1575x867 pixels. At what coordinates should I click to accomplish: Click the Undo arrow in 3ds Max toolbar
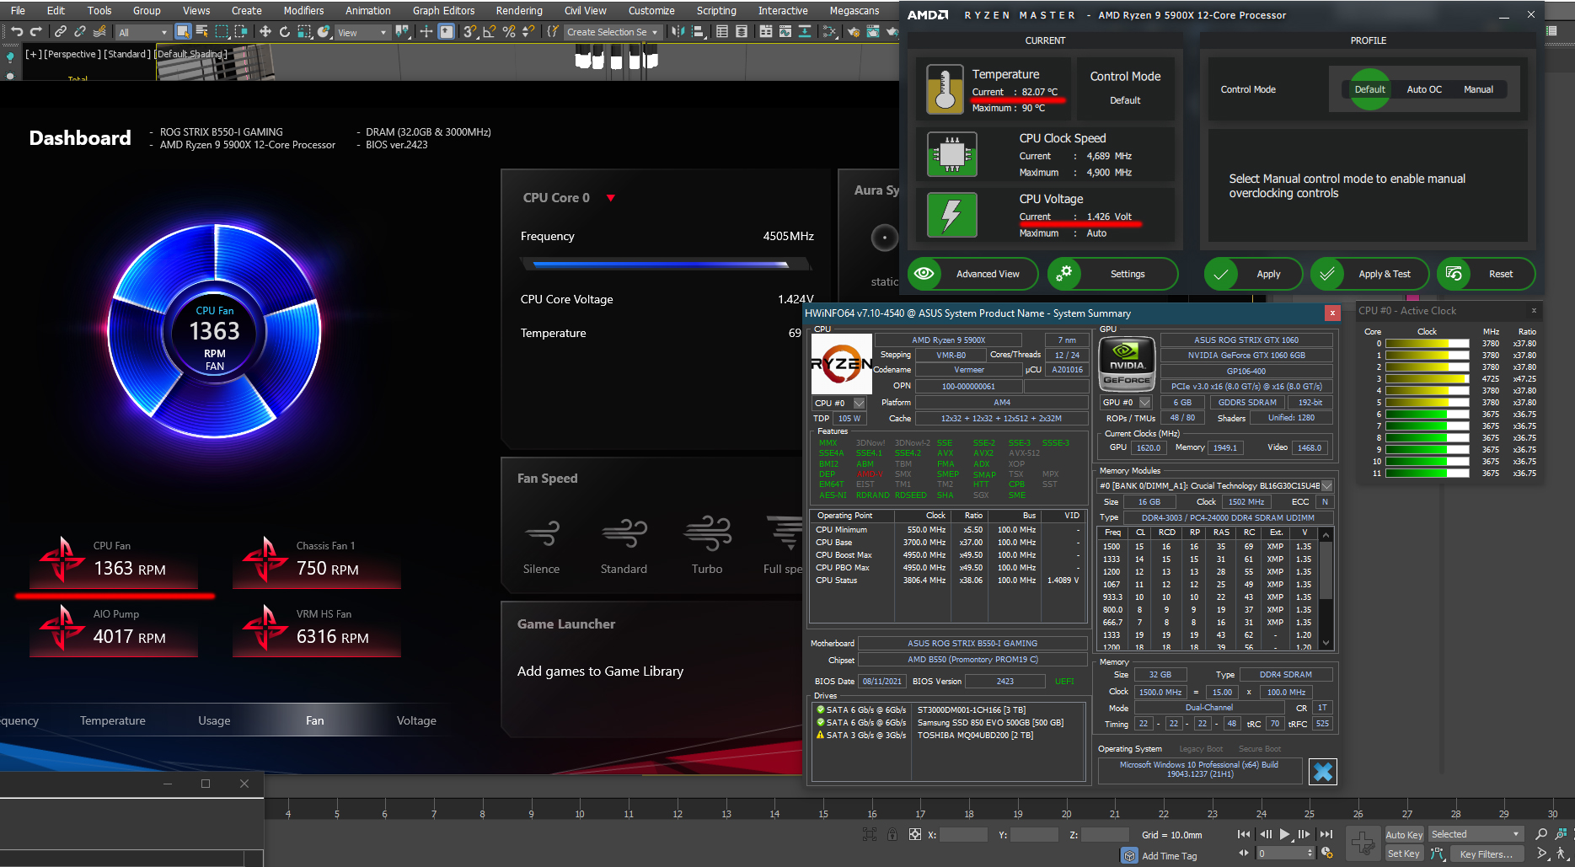coord(16,32)
